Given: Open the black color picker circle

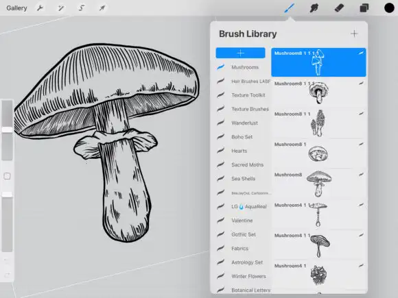Looking at the screenshot, I should click(389, 8).
